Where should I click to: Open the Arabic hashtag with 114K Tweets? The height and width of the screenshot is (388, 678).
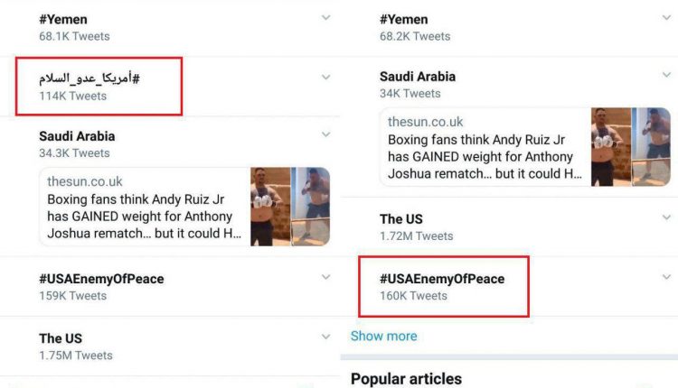pos(89,79)
